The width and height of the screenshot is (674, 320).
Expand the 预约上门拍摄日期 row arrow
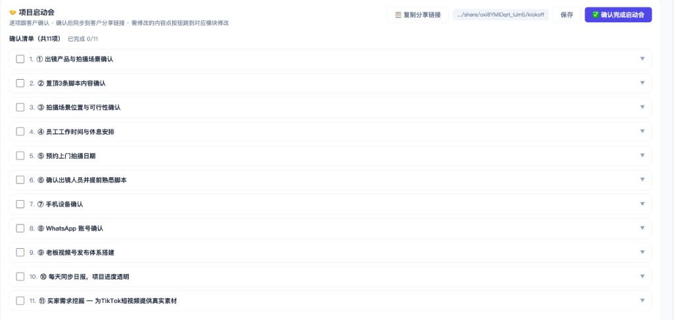pyautogui.click(x=642, y=155)
